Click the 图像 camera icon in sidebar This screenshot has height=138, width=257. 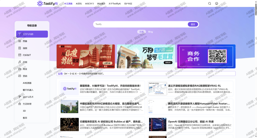[20, 41]
